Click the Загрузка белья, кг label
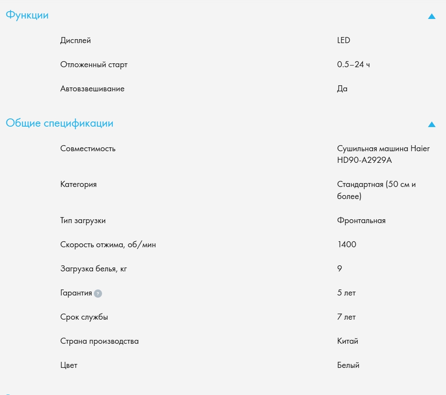 coord(94,269)
